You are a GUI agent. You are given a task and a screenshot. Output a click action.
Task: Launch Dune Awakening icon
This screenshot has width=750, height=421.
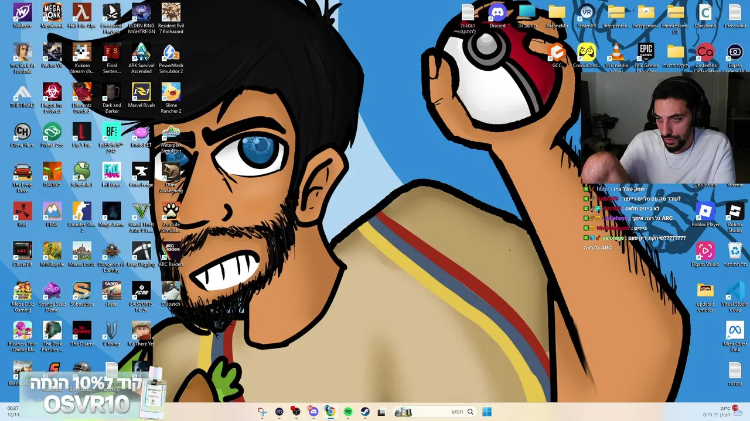point(171,178)
